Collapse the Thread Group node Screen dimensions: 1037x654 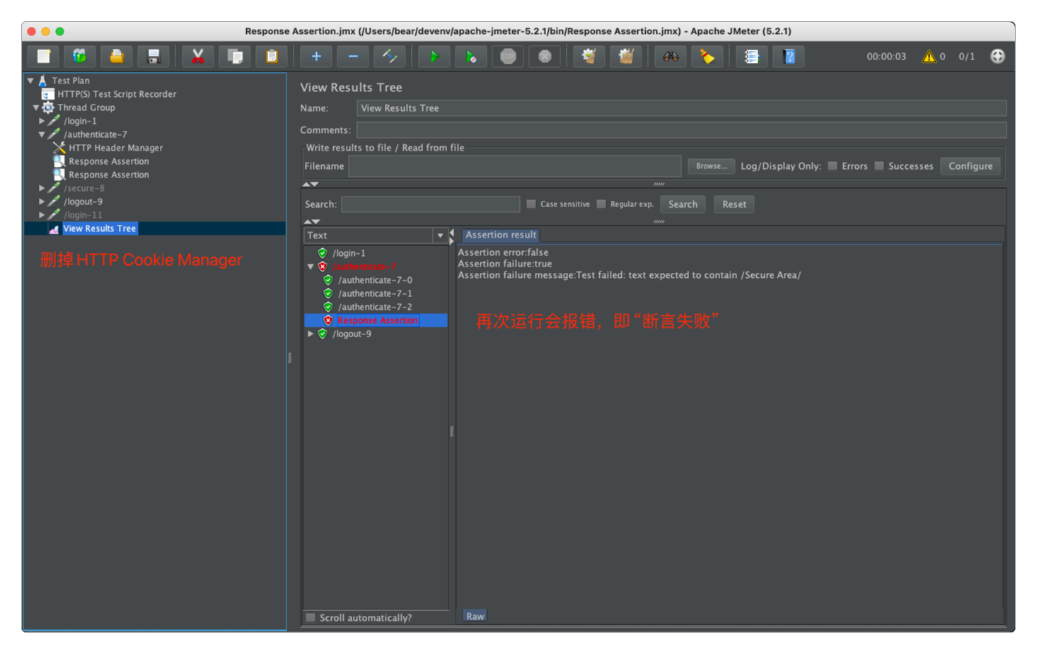coord(35,107)
